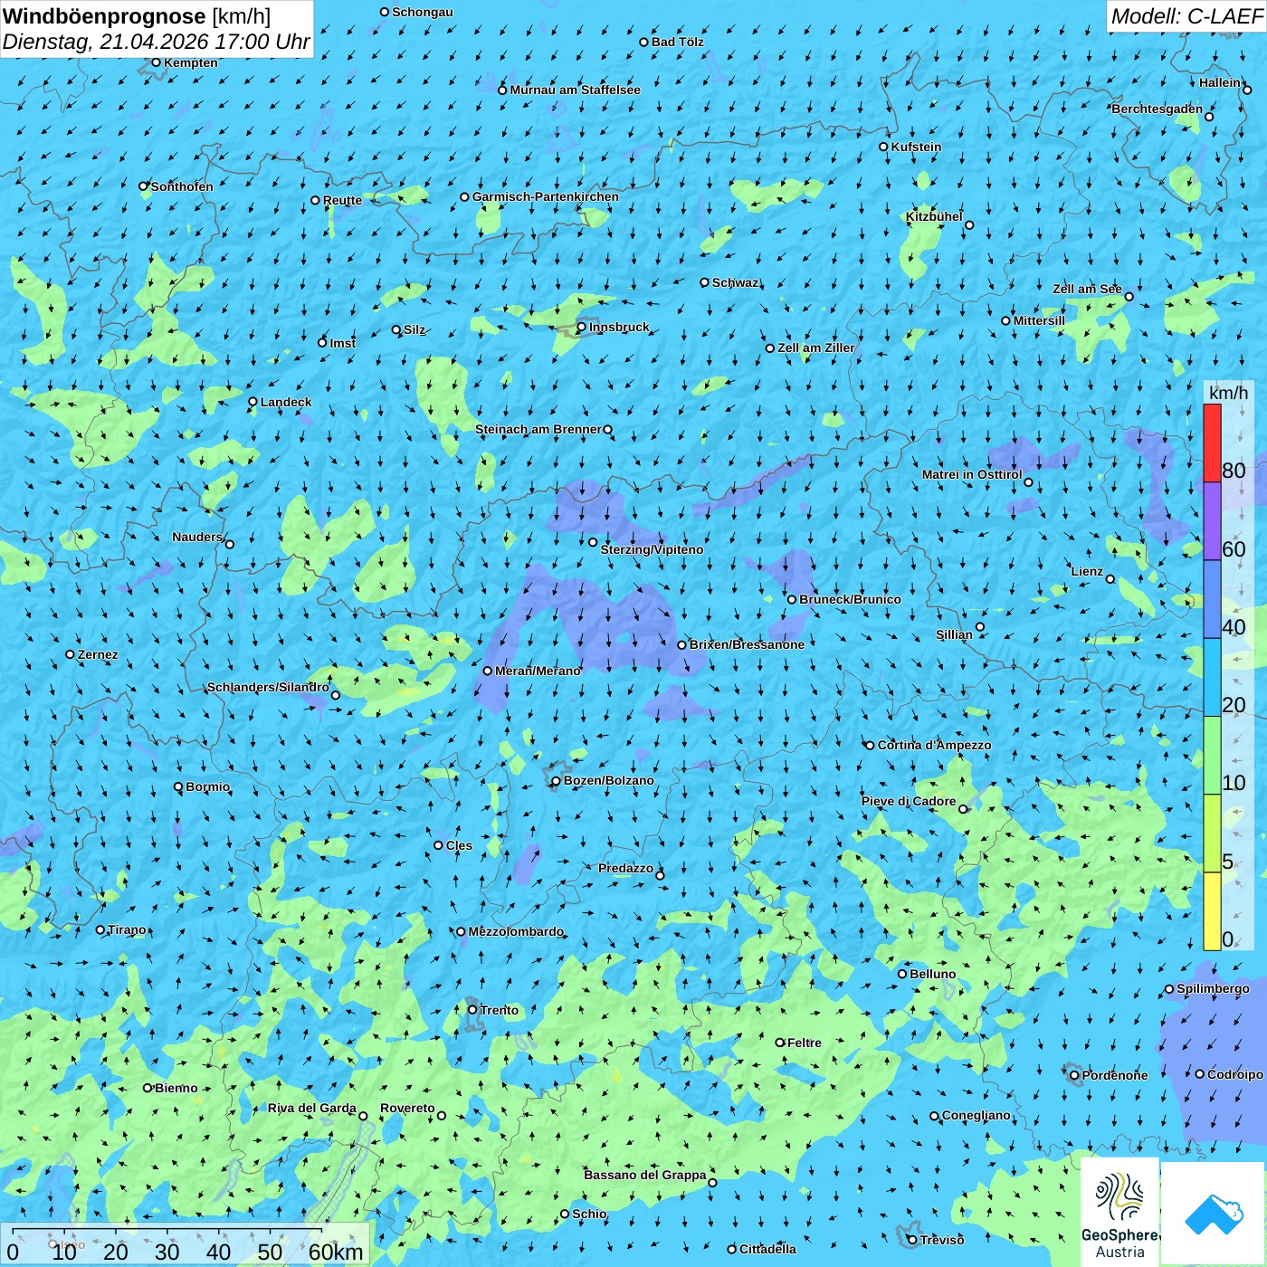Click the Cittadella town label
The width and height of the screenshot is (1267, 1267).
[x=767, y=1249]
